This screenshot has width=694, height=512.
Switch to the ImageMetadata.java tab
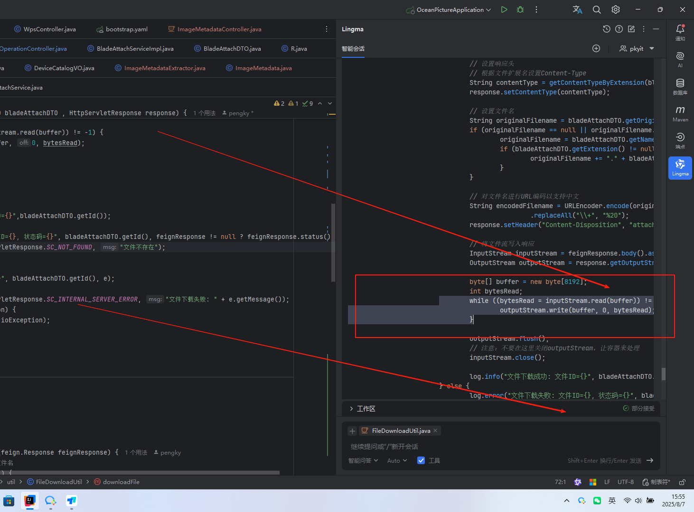click(x=259, y=68)
